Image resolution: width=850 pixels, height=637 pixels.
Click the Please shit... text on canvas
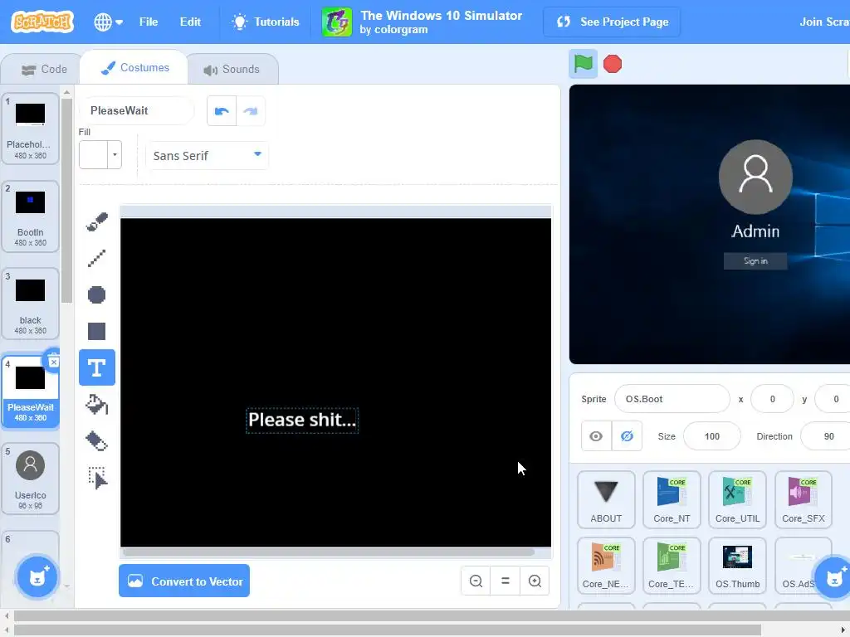pyautogui.click(x=302, y=420)
